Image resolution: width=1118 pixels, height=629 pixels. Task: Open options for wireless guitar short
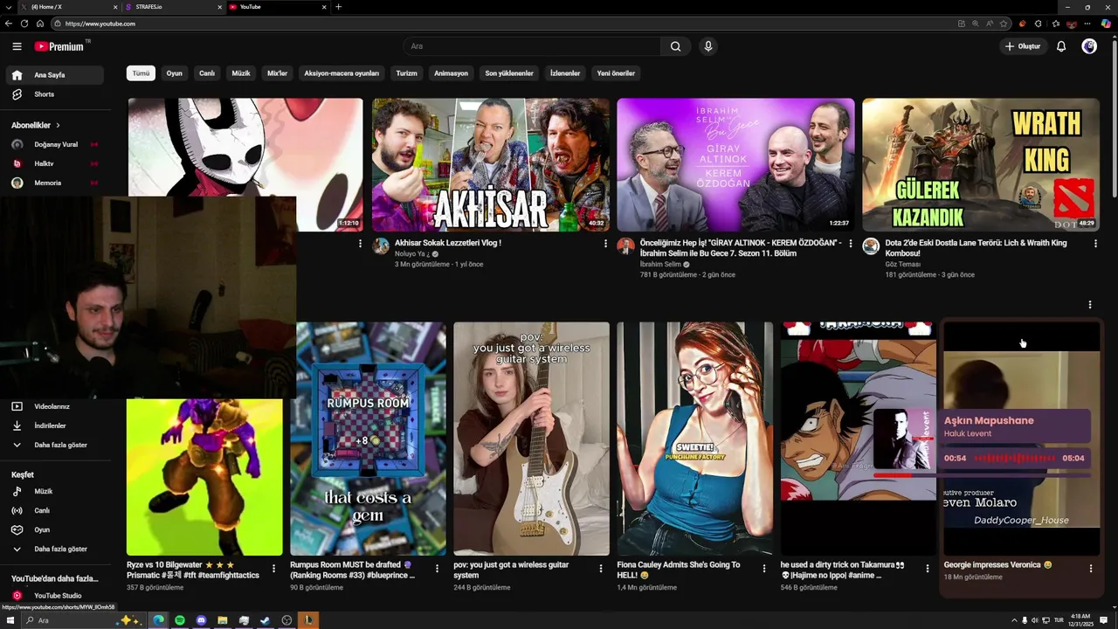coord(601,569)
